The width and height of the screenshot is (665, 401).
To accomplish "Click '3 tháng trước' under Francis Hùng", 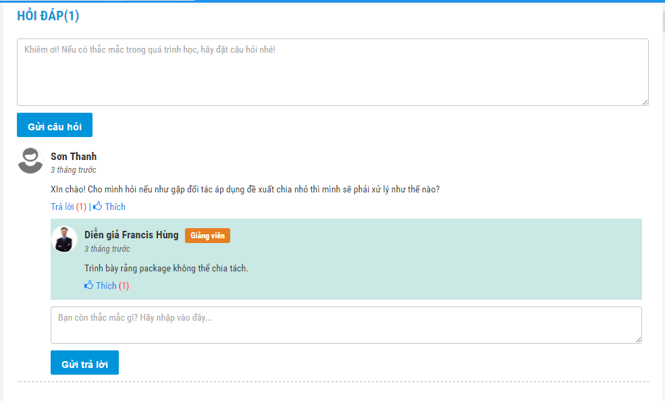I will click(x=107, y=249).
